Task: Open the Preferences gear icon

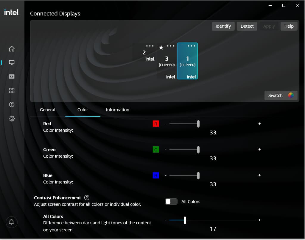Action: (x=12, y=119)
